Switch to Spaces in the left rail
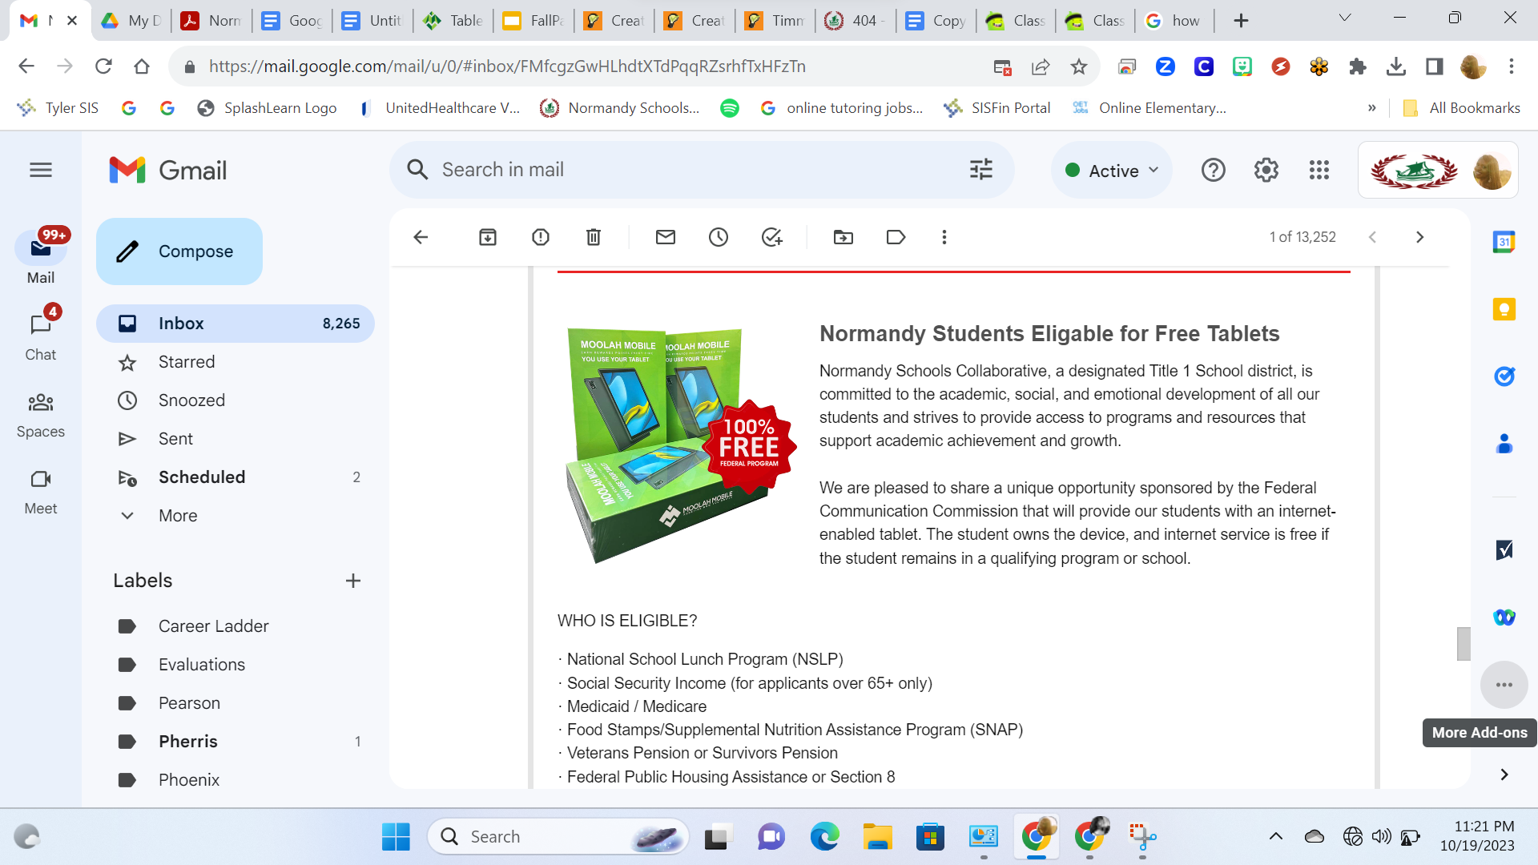The image size is (1538, 865). (x=41, y=414)
